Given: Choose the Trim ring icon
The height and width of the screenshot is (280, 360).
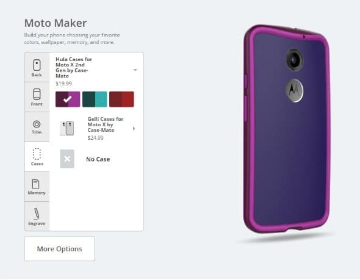Looking at the screenshot, I should (37, 124).
